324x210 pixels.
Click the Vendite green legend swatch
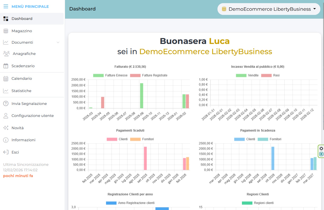coord(241,75)
